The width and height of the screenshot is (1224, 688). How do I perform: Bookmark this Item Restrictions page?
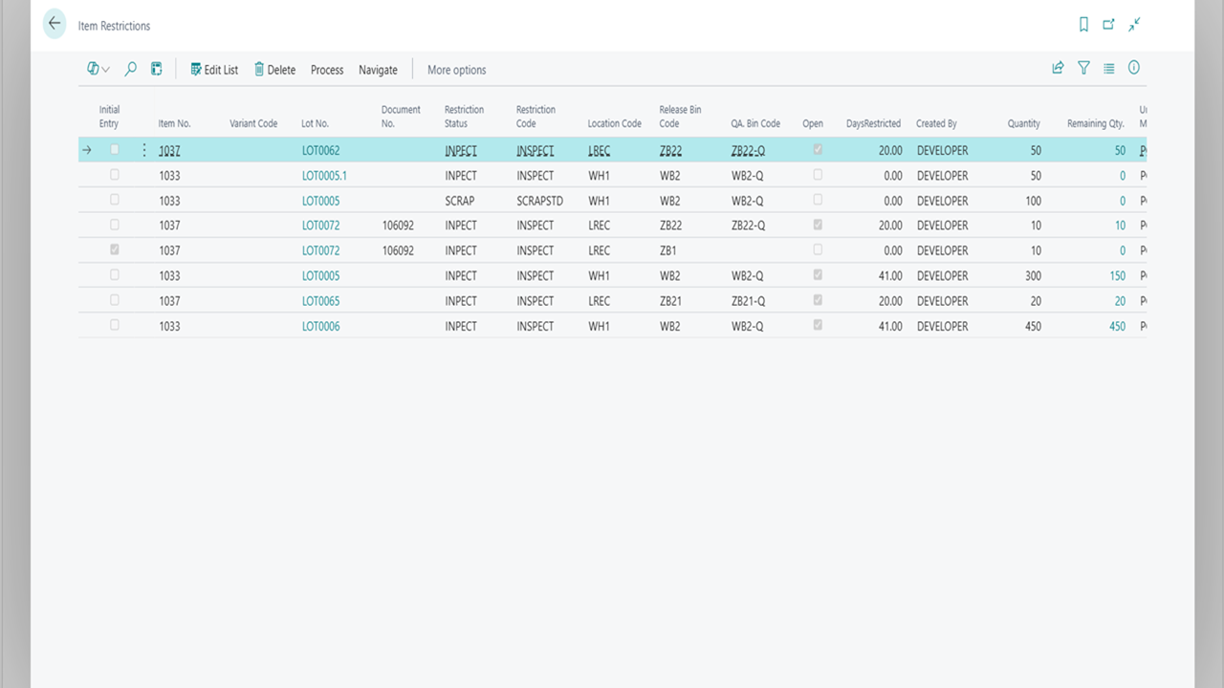pos(1083,25)
